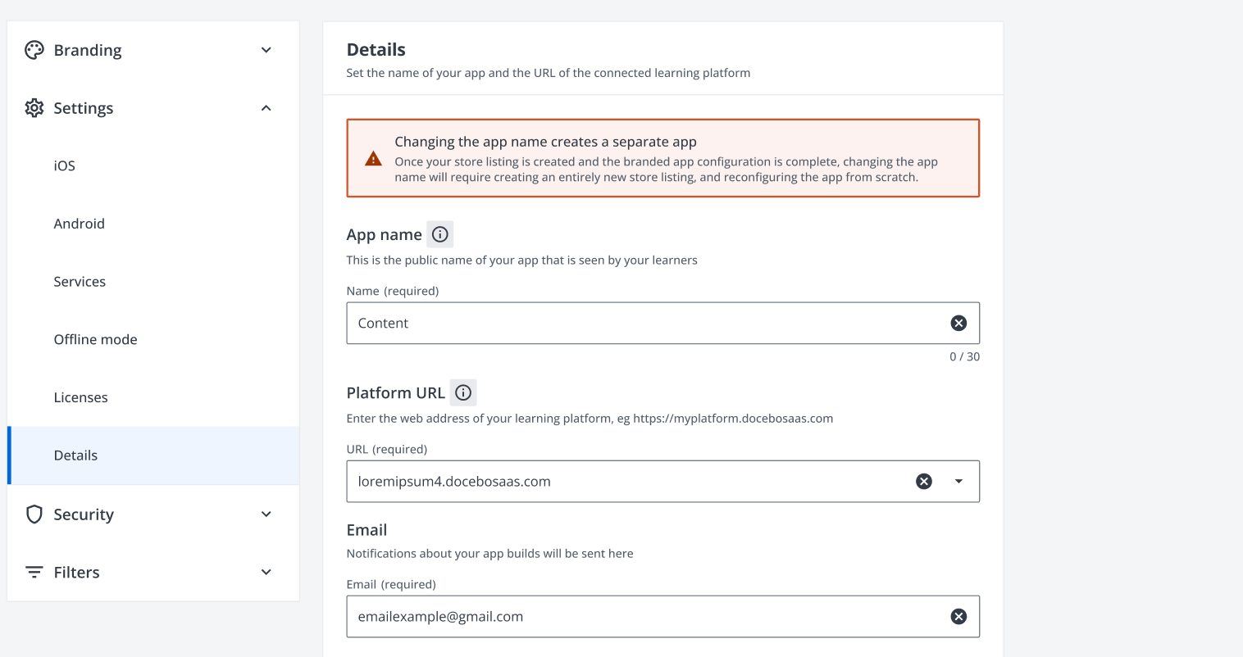
Task: Open the URL dropdown arrow
Action: [x=958, y=482]
